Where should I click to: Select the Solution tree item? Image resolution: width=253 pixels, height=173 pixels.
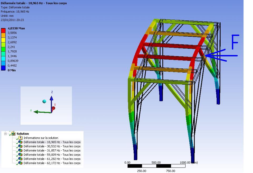click(x=23, y=134)
